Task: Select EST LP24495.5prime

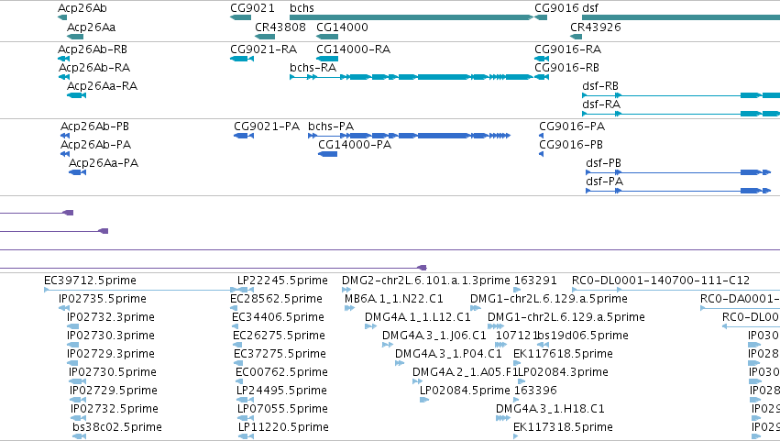Action: click(x=281, y=391)
